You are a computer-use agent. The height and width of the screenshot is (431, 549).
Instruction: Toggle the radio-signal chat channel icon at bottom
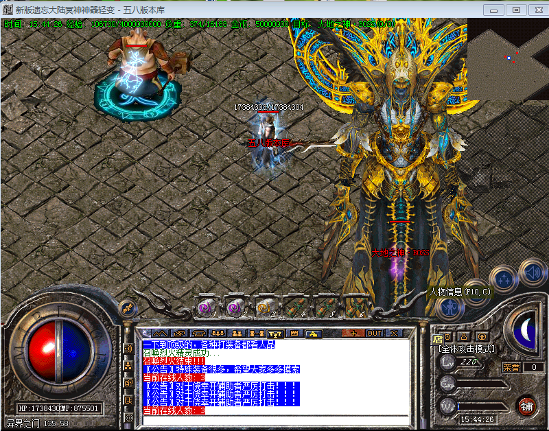(128, 418)
